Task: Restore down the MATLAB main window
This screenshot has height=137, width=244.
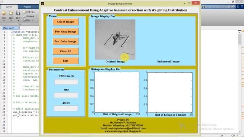Action: point(233,2)
